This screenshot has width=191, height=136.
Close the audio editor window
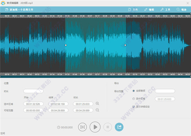click(x=188, y=3)
